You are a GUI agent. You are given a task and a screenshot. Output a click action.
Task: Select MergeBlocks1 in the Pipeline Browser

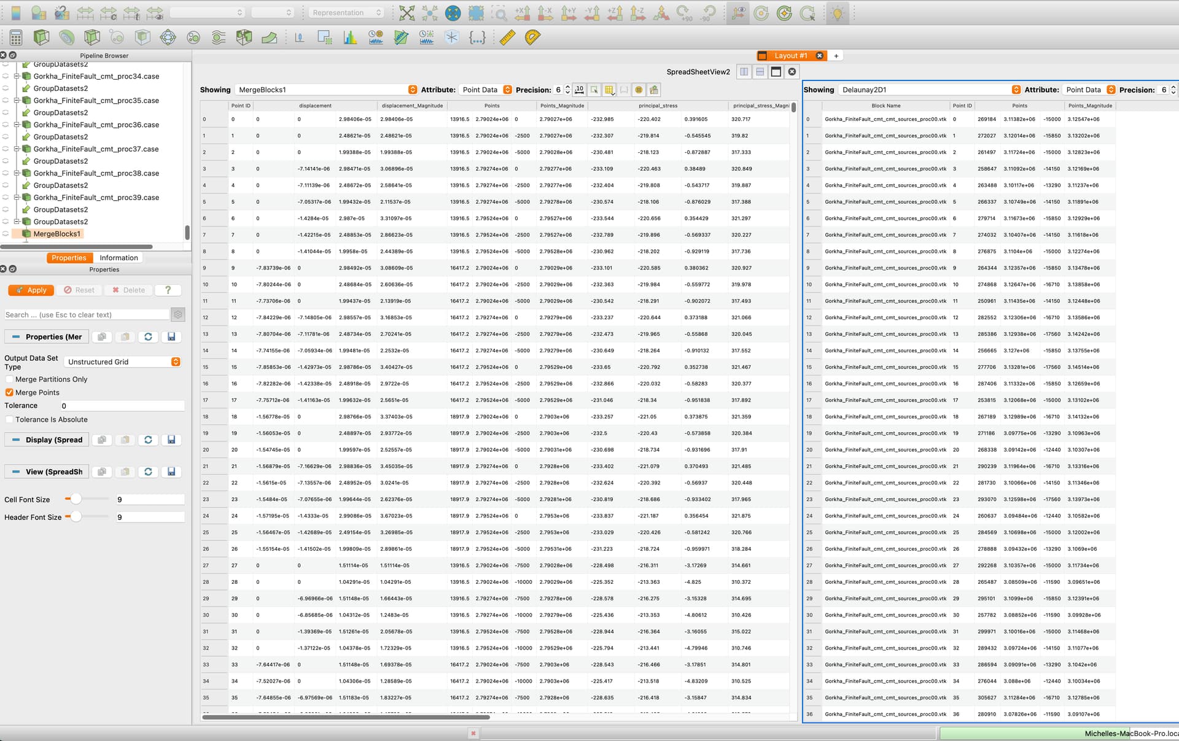pos(56,234)
